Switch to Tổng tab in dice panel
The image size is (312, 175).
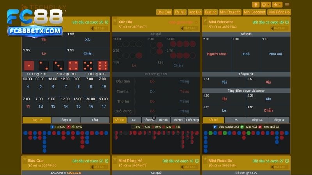click(95, 120)
